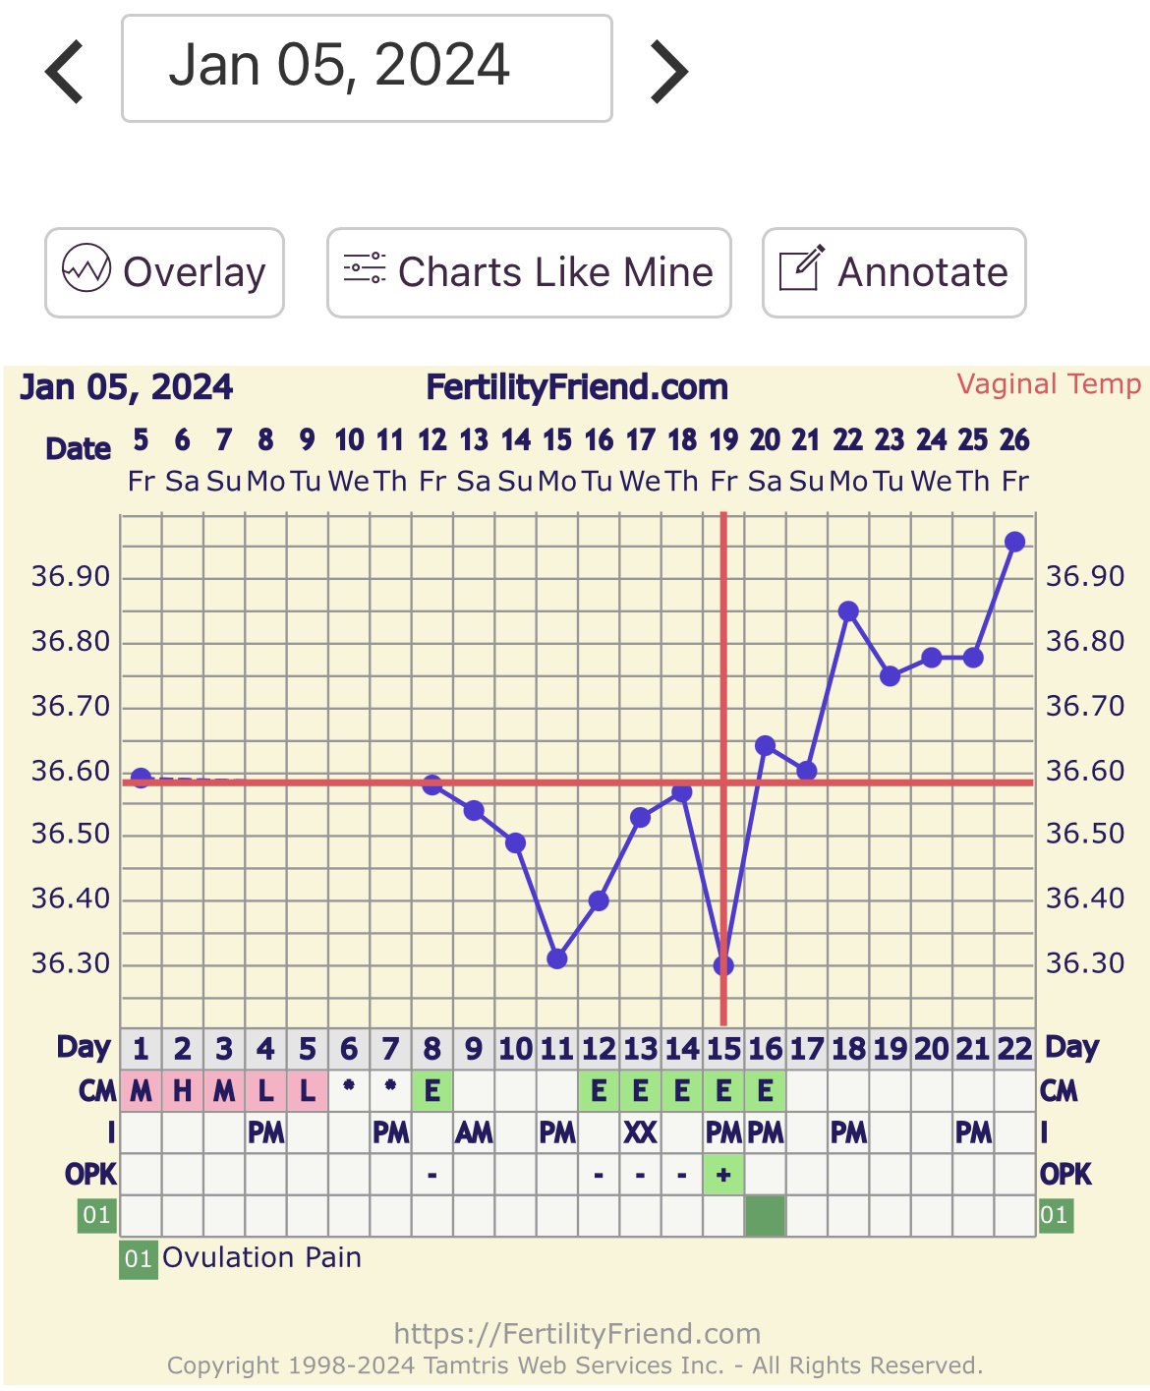Click the Vaginal Temp label

point(1049,384)
